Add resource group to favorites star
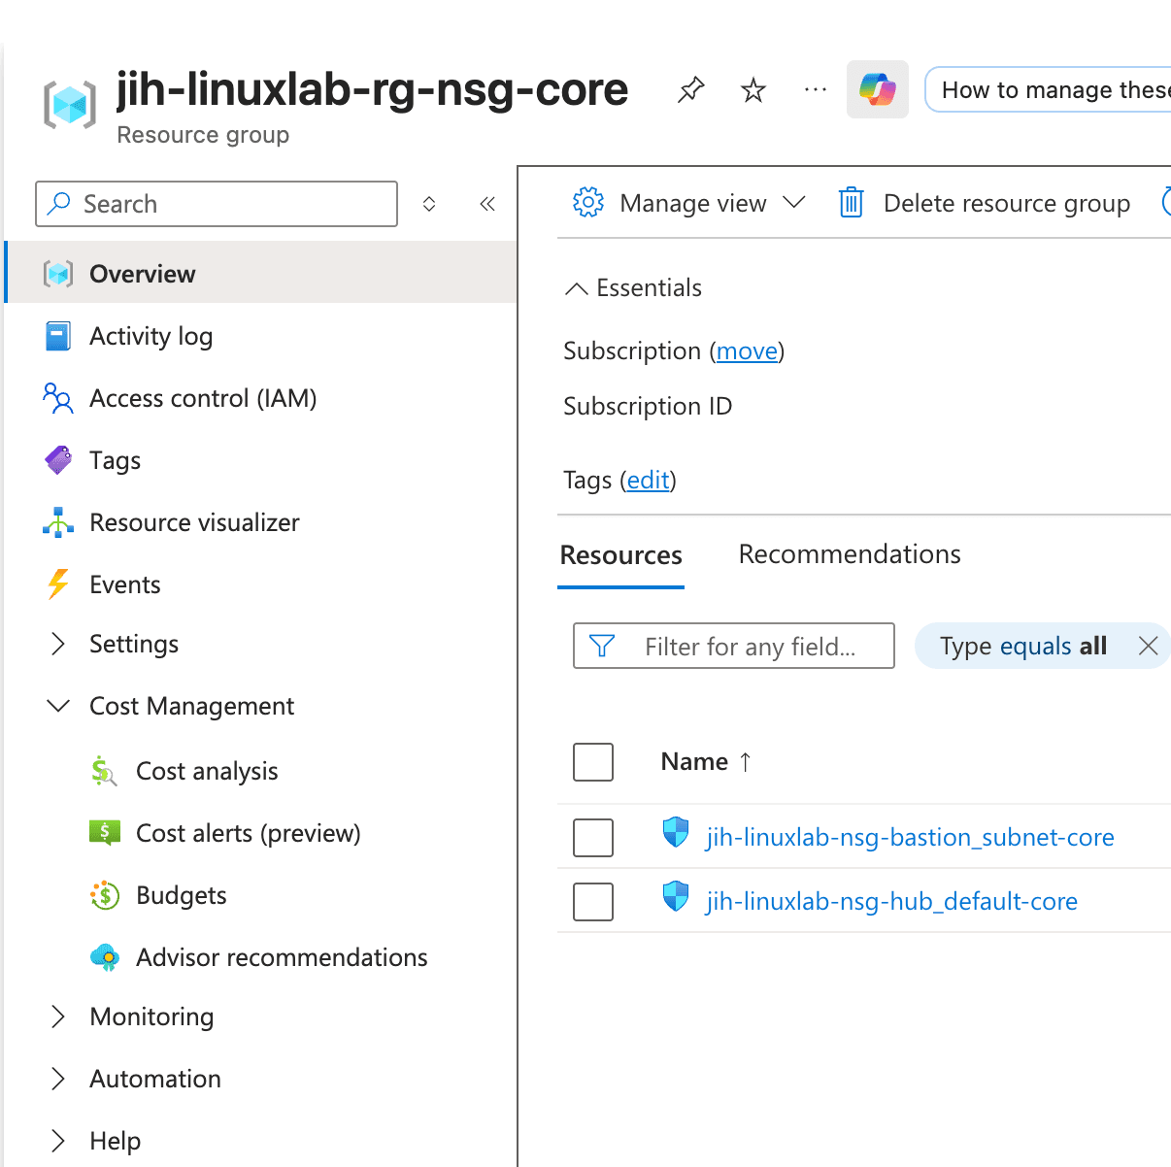Viewport: 1171px width, 1167px height. tap(753, 89)
